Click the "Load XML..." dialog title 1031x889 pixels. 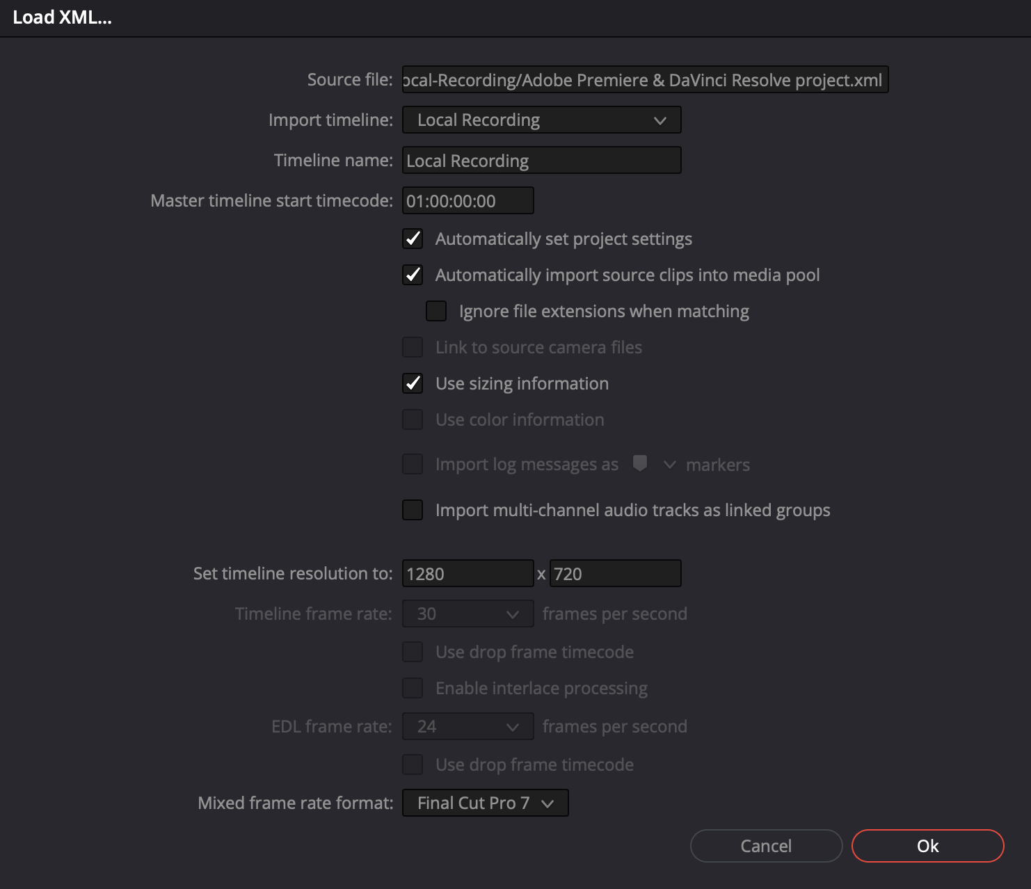tap(62, 17)
